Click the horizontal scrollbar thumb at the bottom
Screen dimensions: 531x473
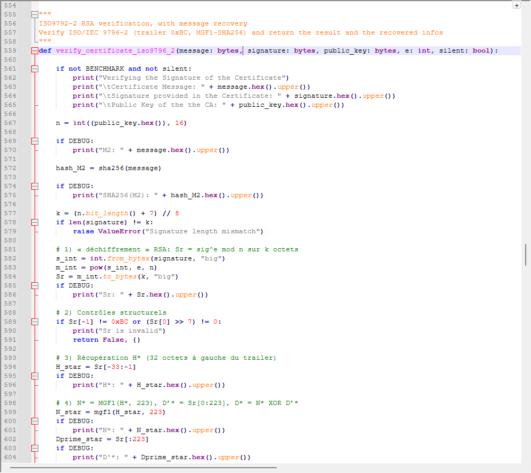click(x=143, y=468)
